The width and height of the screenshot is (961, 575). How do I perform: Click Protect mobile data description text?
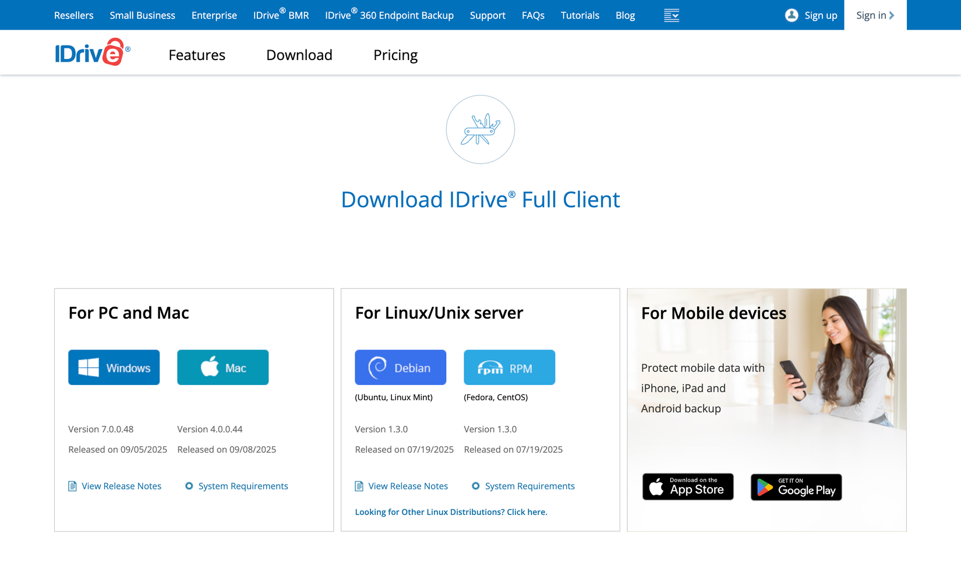[703, 388]
